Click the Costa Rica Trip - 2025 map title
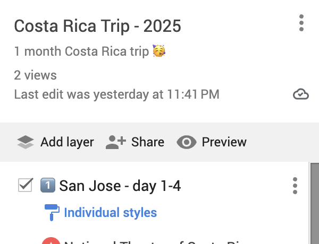Image resolution: width=319 pixels, height=244 pixels. [97, 25]
